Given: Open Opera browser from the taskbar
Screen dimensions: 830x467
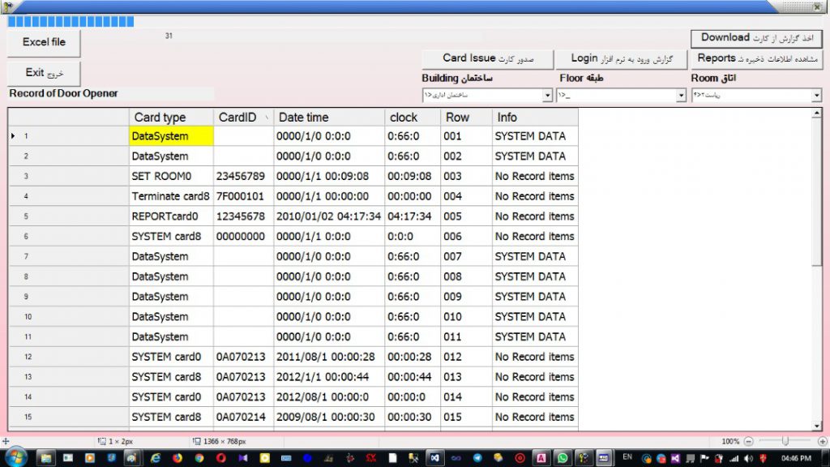Looking at the screenshot, I should pyautogui.click(x=220, y=458).
